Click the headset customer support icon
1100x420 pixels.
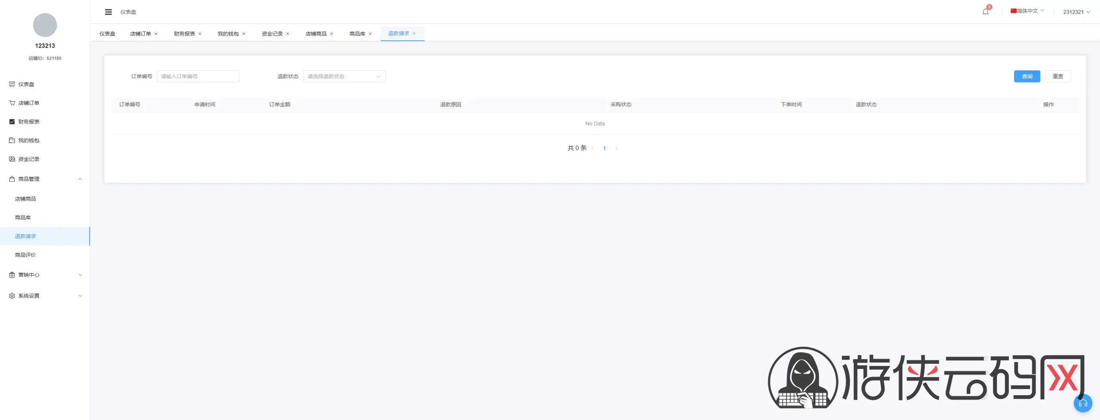(x=1083, y=403)
